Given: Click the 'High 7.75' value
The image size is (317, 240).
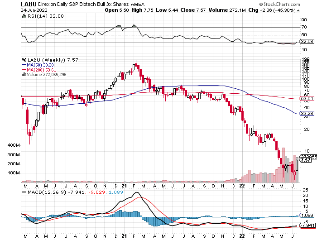Looking at the screenshot, I should pyautogui.click(x=142, y=10).
